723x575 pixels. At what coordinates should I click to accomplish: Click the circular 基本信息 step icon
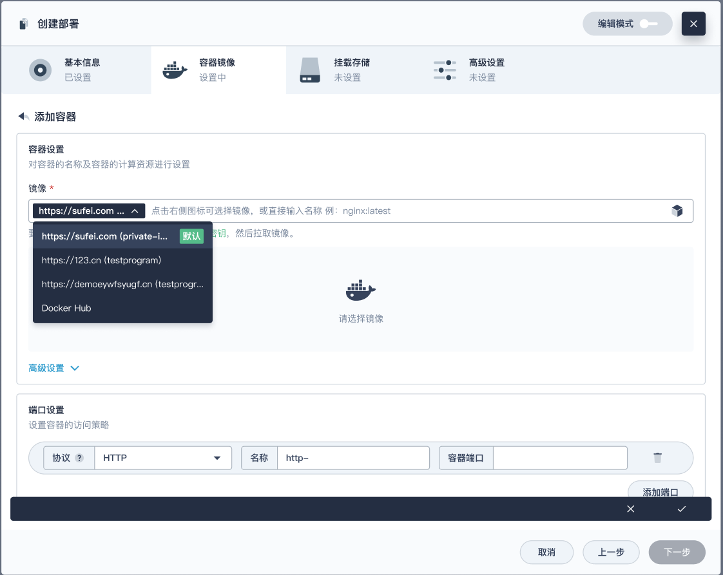(x=40, y=70)
